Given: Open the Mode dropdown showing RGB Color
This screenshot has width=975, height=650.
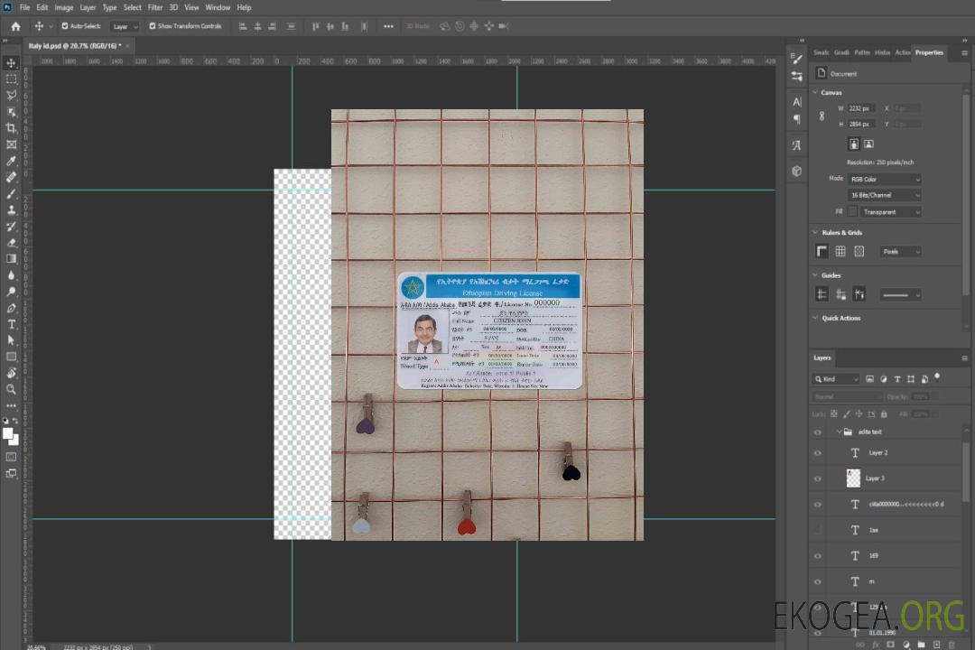Looking at the screenshot, I should click(x=884, y=180).
